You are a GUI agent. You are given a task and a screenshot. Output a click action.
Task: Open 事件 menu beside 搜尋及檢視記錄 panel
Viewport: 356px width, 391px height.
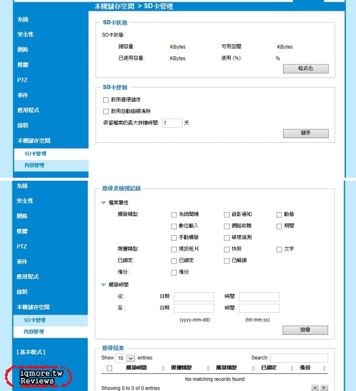tap(22, 262)
